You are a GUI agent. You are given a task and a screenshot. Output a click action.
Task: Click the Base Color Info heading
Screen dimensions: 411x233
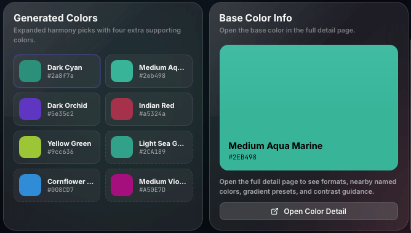(255, 18)
